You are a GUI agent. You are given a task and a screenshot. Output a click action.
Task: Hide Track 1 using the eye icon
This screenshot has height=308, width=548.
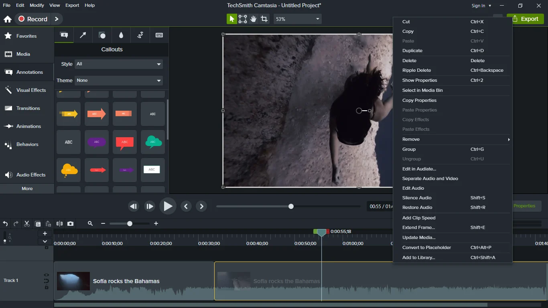(47, 275)
